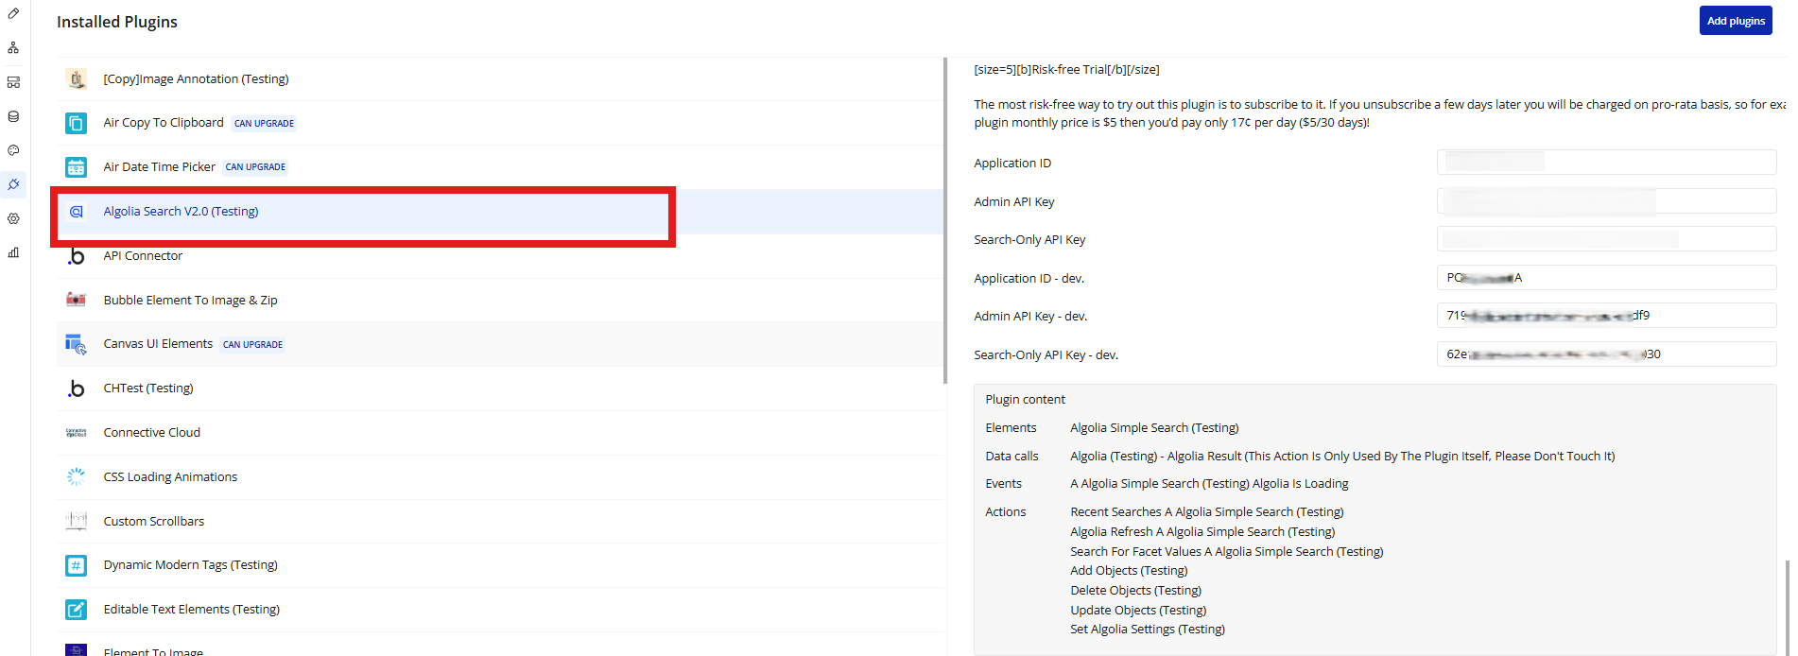Open the Design tab pencil icon
Image resolution: width=1798 pixels, height=656 pixels.
point(13,13)
